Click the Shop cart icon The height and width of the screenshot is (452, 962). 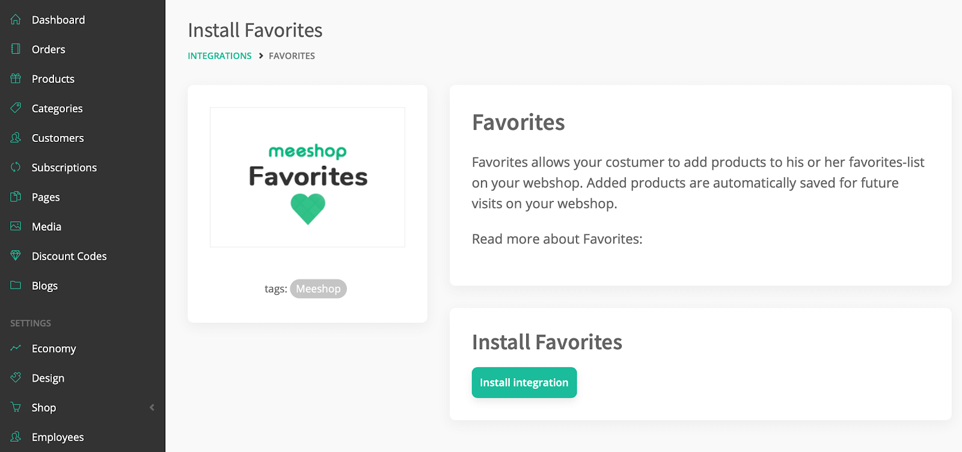click(16, 407)
